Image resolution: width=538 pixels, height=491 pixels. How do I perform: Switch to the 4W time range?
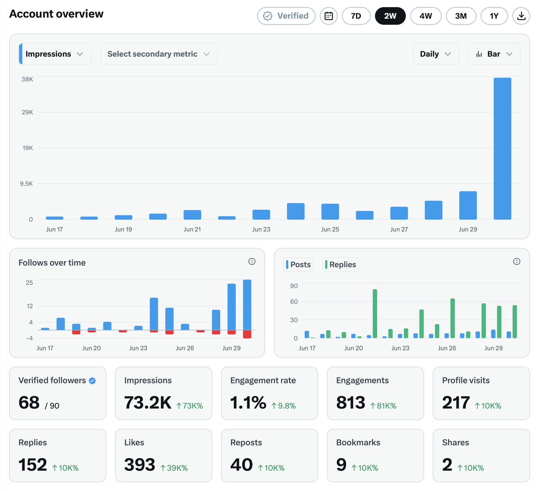(426, 16)
